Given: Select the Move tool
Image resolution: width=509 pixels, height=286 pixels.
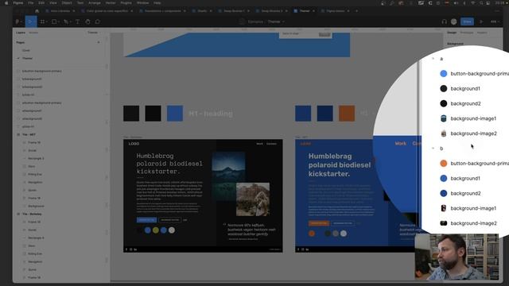Looking at the screenshot, I should 30,21.
